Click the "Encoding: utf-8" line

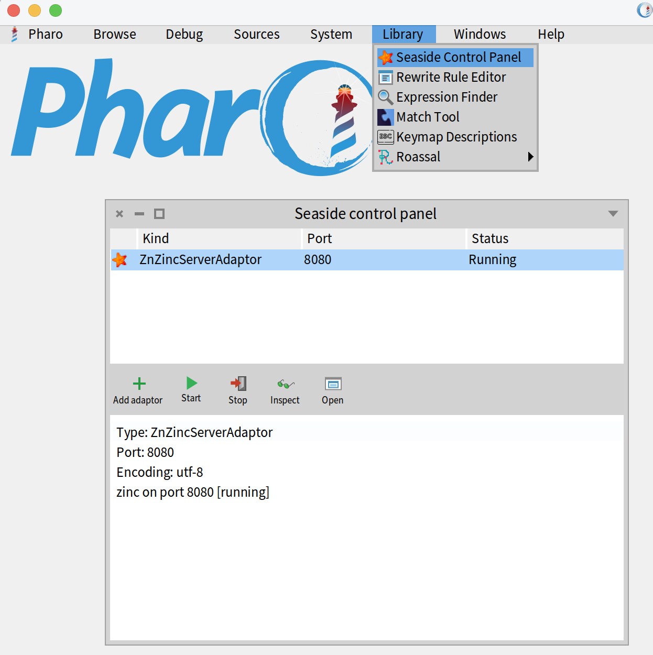pos(160,472)
